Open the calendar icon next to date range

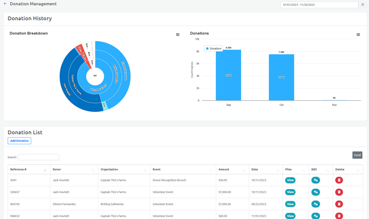pos(363,5)
